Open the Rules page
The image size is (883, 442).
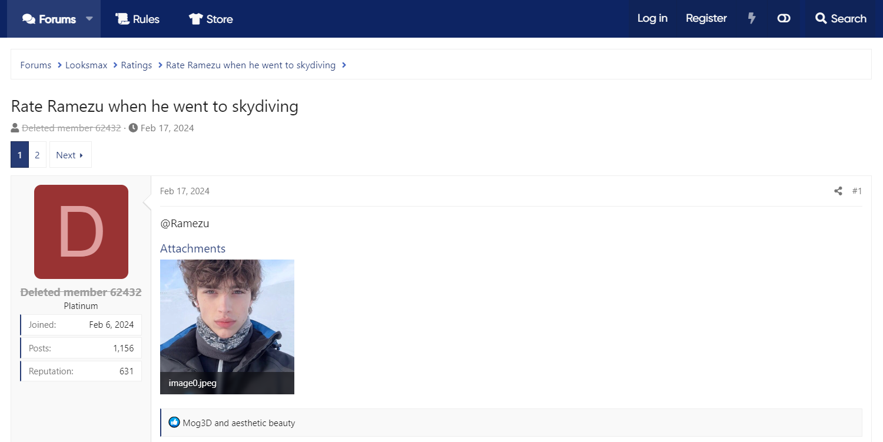[x=137, y=19]
